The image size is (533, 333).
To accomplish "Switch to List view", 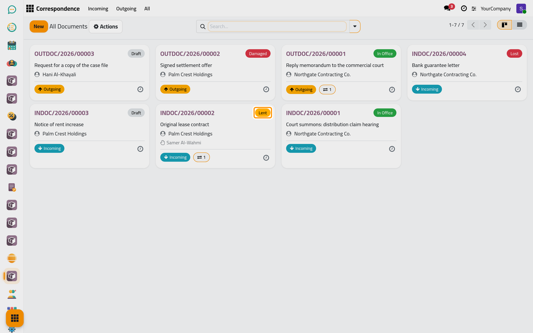I will [519, 25].
